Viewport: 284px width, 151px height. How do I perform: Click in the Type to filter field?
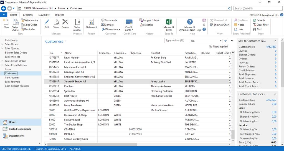coord(177,41)
